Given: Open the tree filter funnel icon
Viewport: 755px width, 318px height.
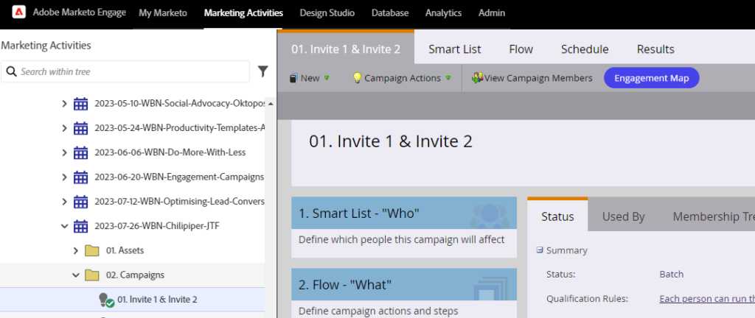Looking at the screenshot, I should pyautogui.click(x=262, y=71).
